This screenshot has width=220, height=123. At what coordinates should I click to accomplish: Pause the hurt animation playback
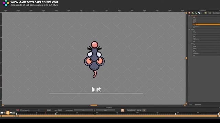point(8,113)
